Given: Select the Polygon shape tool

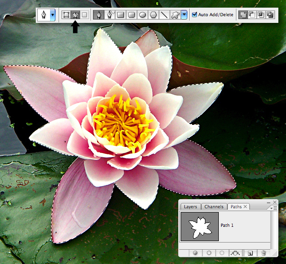Looking at the screenshot, I should [153, 15].
